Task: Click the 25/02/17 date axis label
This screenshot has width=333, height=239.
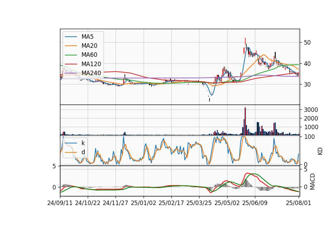Action: [171, 203]
